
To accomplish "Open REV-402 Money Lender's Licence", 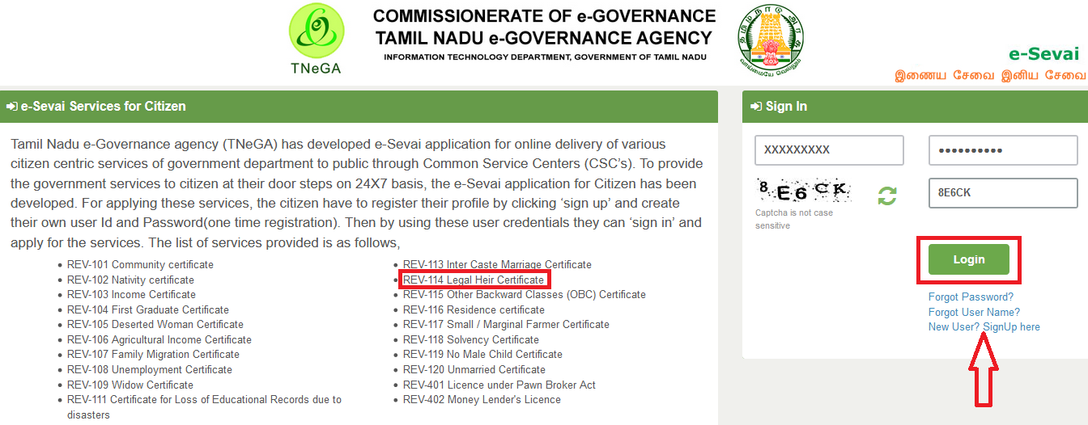I will [x=482, y=399].
